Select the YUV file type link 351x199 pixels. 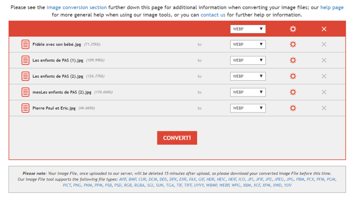pyautogui.click(x=288, y=185)
